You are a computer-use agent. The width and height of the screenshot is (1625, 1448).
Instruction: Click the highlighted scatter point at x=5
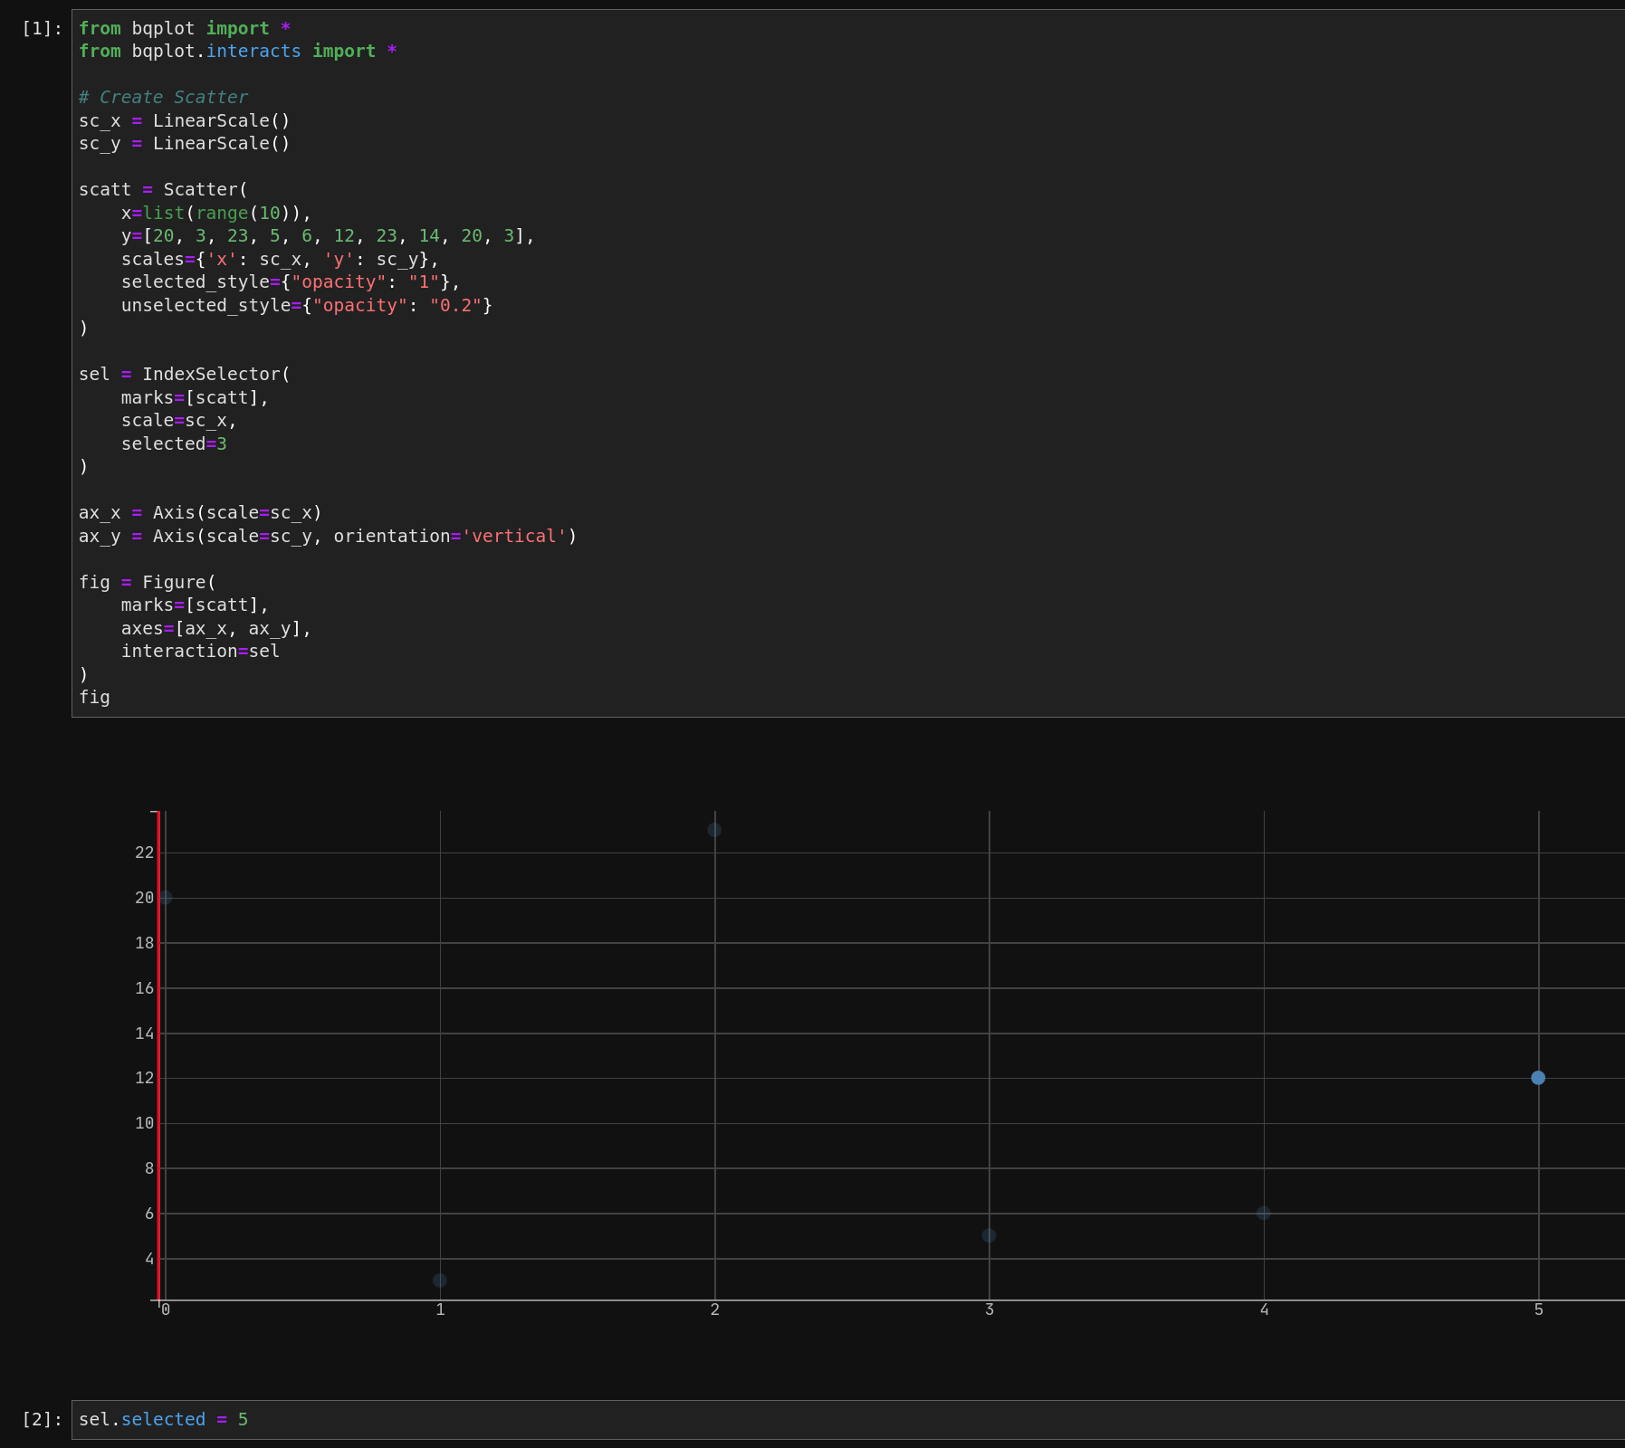point(1538,1078)
